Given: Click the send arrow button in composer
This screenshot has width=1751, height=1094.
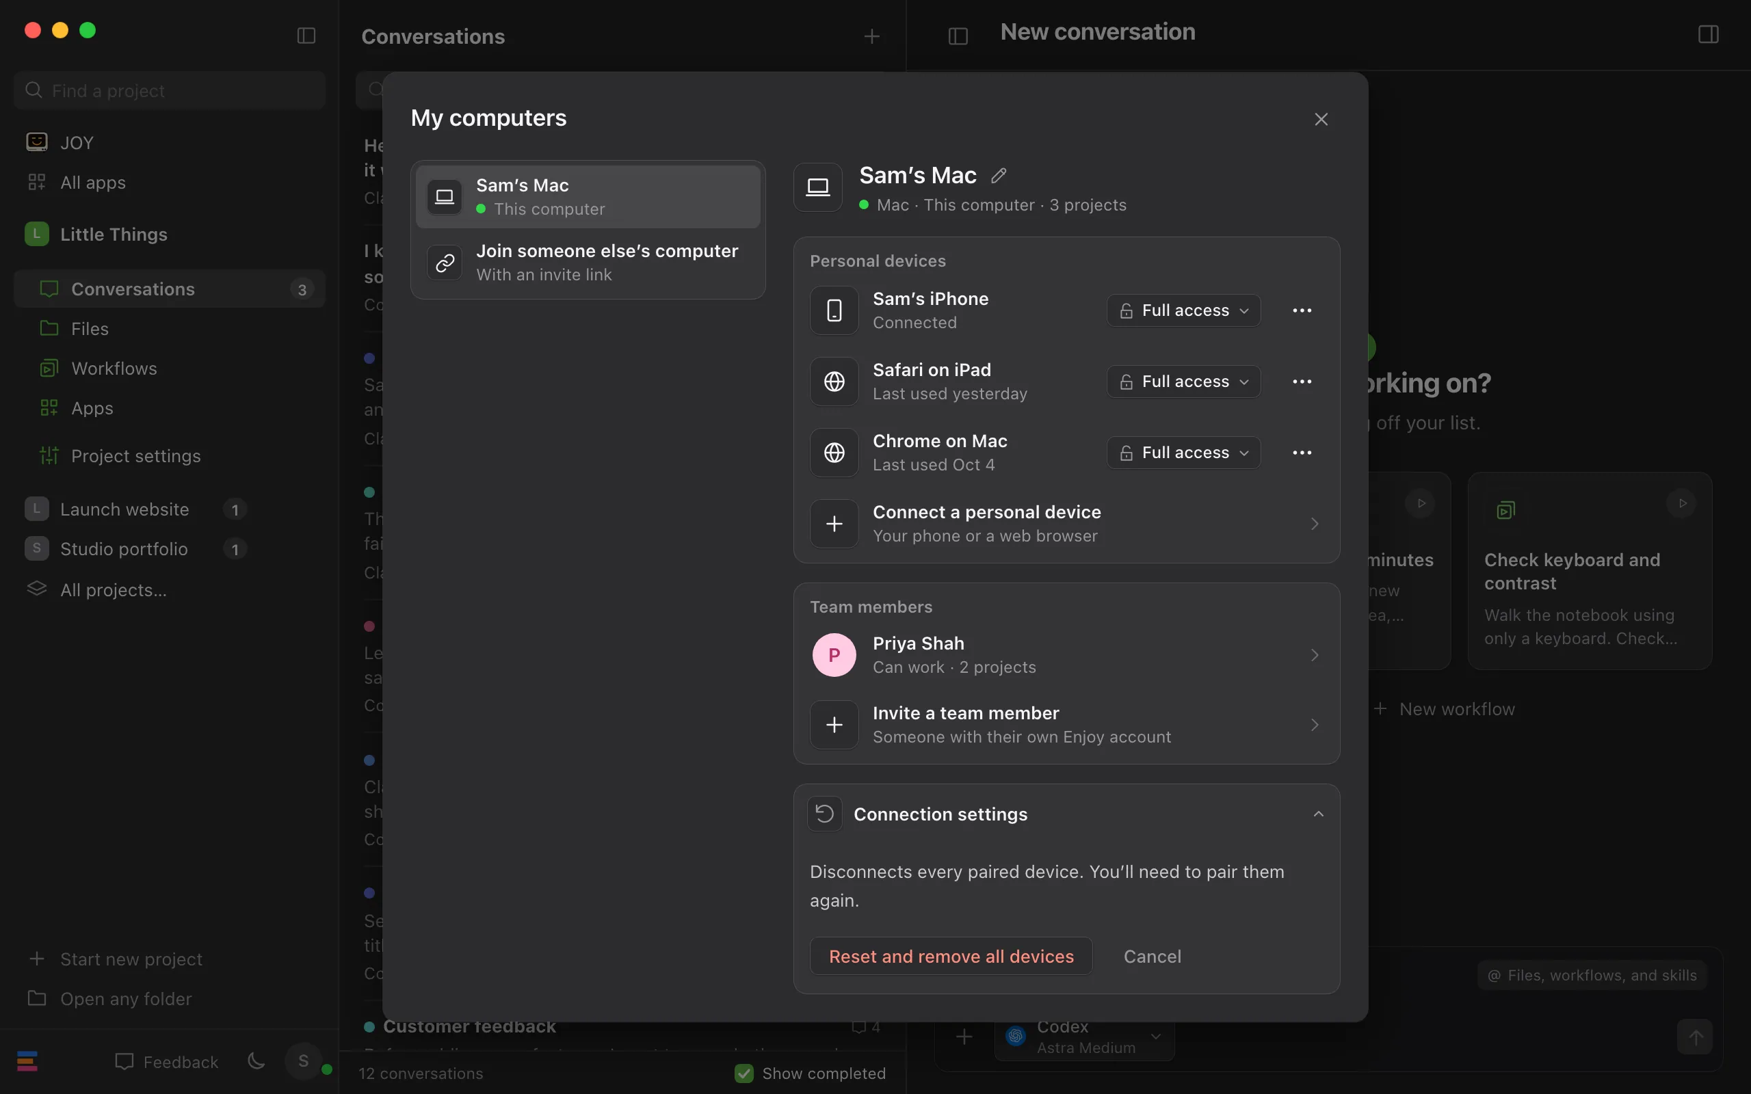Looking at the screenshot, I should tap(1694, 1037).
